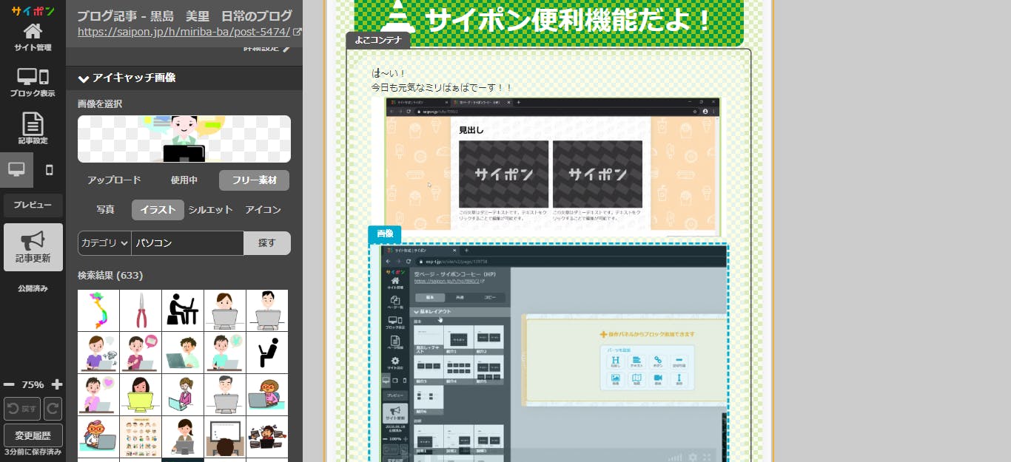Pick the man with heart speech bubble
Viewport: 1011px width, 462px height.
[x=98, y=395]
